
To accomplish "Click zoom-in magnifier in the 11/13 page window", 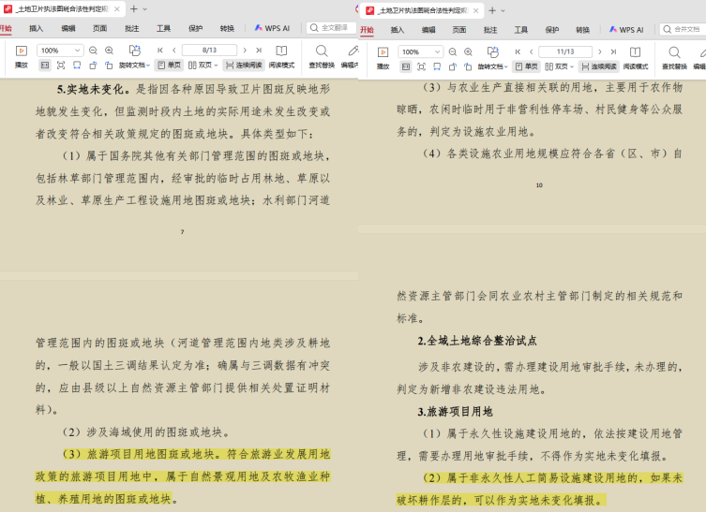I will [x=468, y=51].
